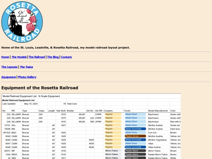212x159 pixels.
Task: Select car number 381522 cell
Action: click(6, 133)
